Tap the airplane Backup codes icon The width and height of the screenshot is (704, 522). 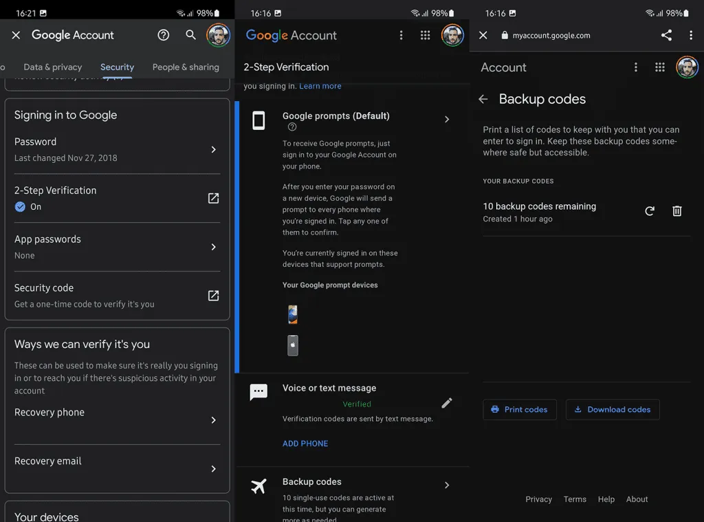(x=258, y=486)
